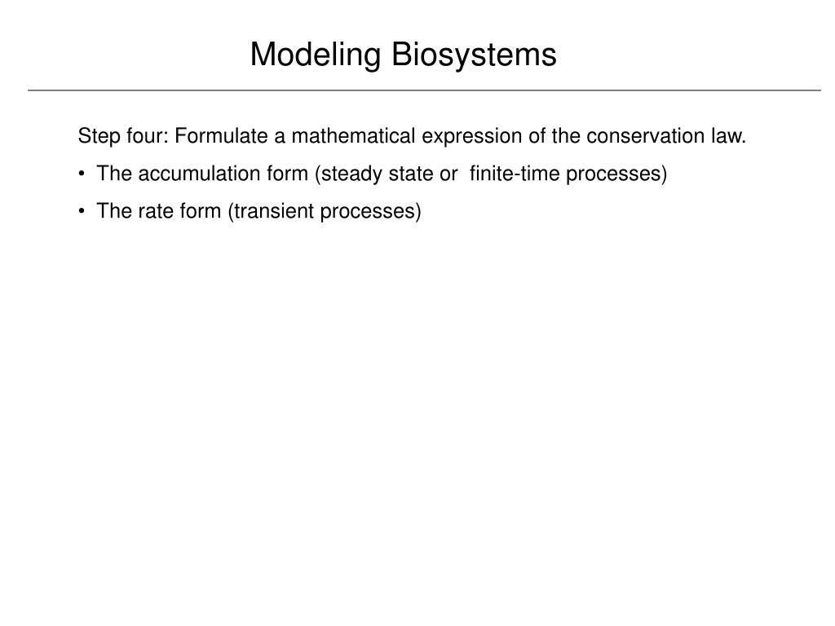Select the word 'Biosystems' in the title
The width and height of the screenshot is (835, 626).
[x=475, y=55]
